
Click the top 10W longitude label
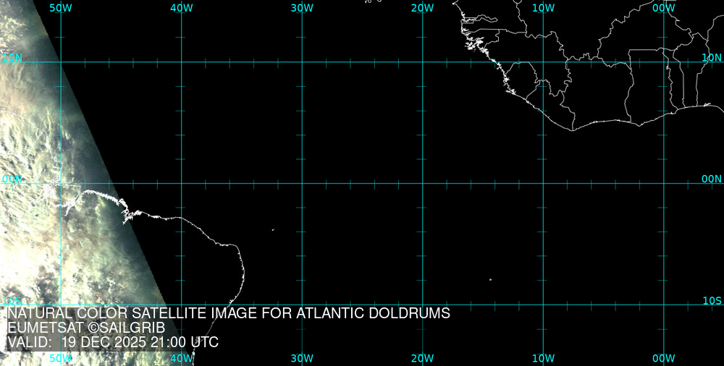click(543, 8)
